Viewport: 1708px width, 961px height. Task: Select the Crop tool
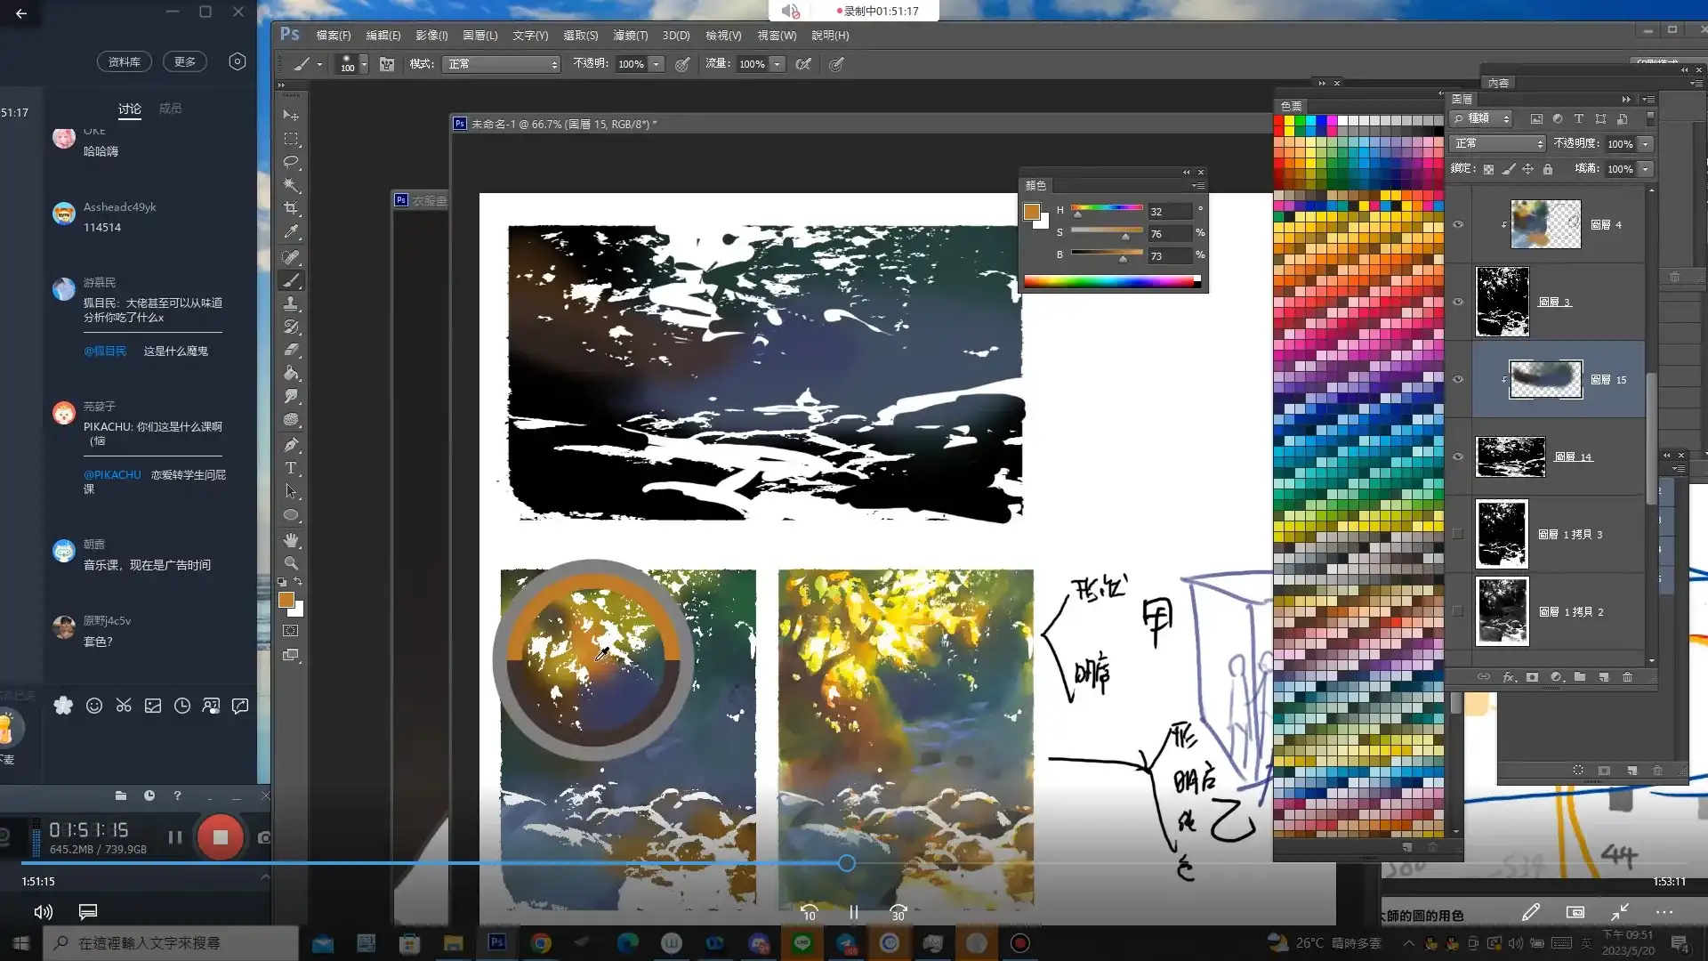pyautogui.click(x=291, y=208)
